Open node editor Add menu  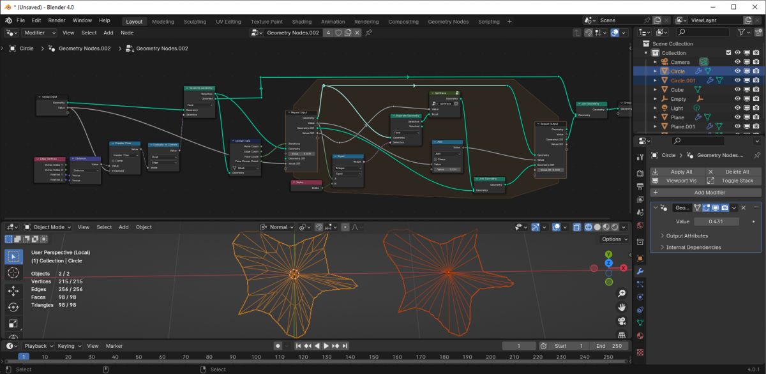click(x=109, y=33)
